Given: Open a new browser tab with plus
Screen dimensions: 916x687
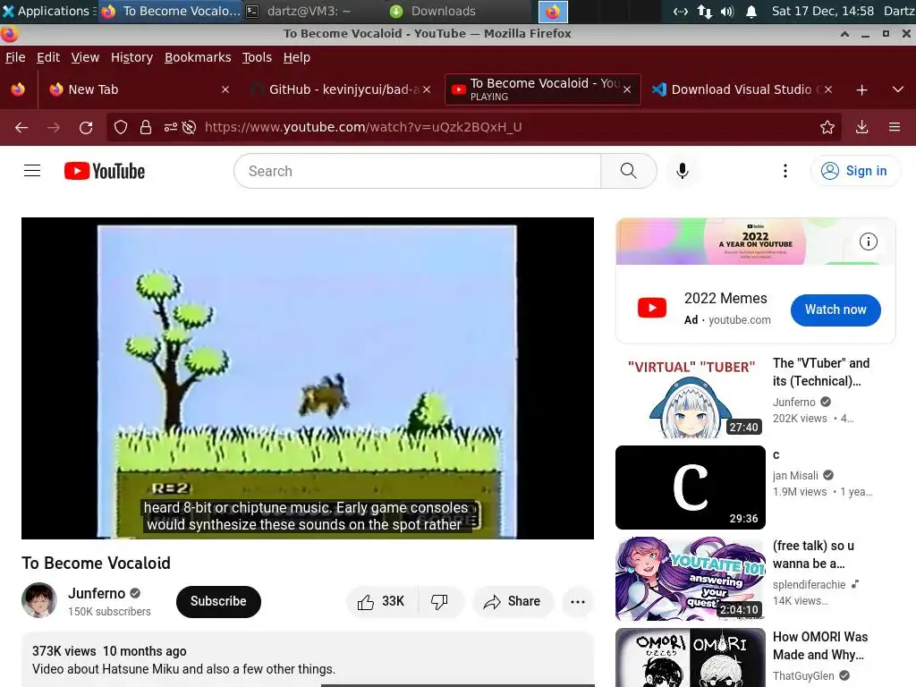Looking at the screenshot, I should pos(861,90).
